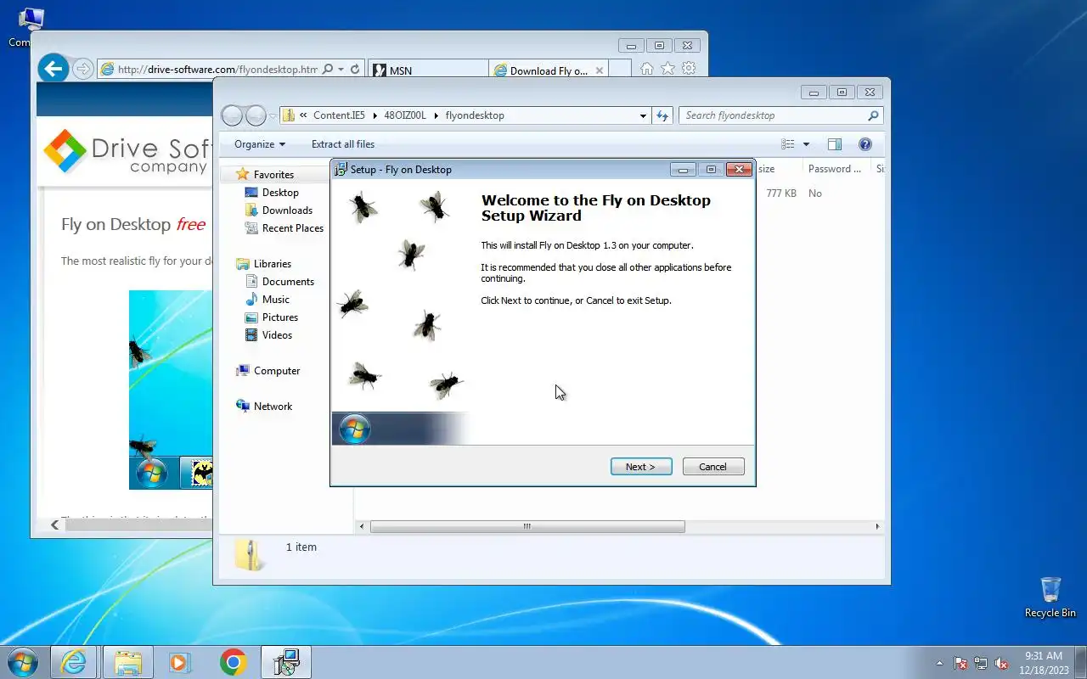
Task: Open Windows Explorer from the taskbar
Action: tap(127, 662)
